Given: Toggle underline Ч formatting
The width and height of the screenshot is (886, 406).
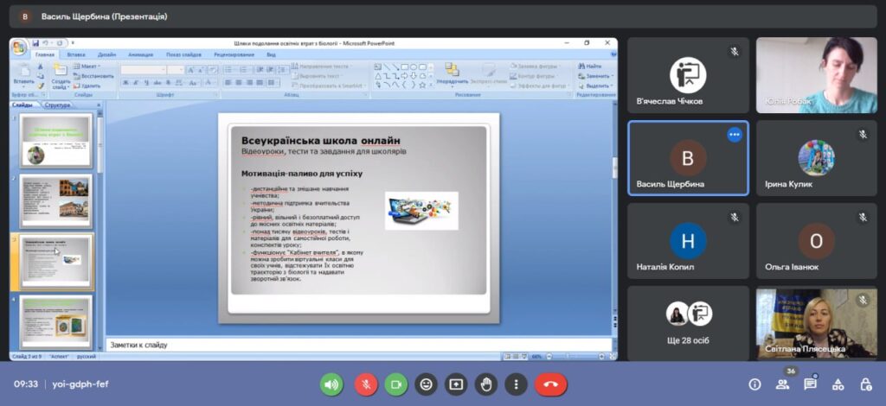Looking at the screenshot, I should tap(145, 83).
